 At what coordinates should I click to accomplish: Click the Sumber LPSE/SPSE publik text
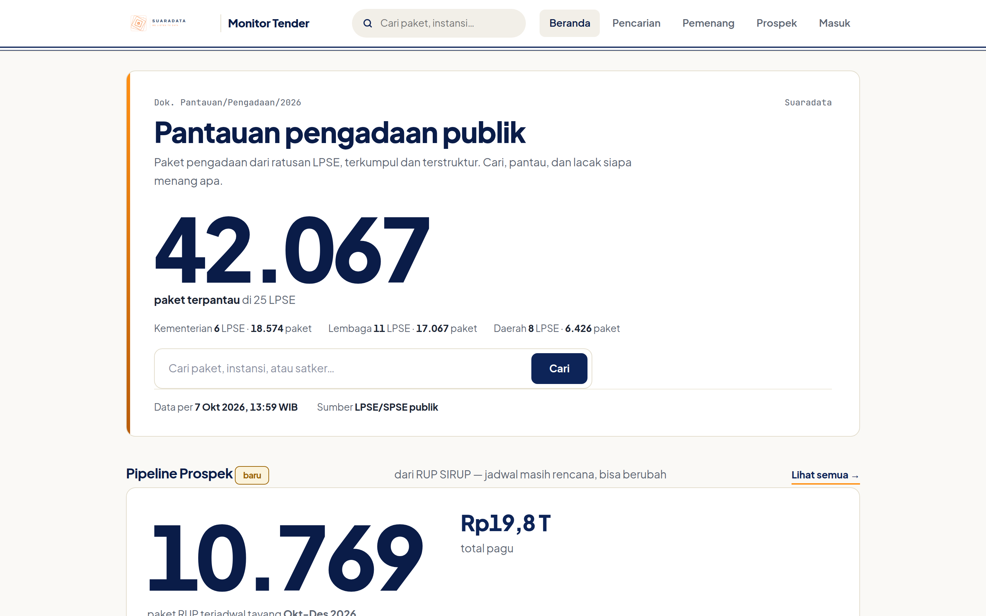pyautogui.click(x=377, y=407)
